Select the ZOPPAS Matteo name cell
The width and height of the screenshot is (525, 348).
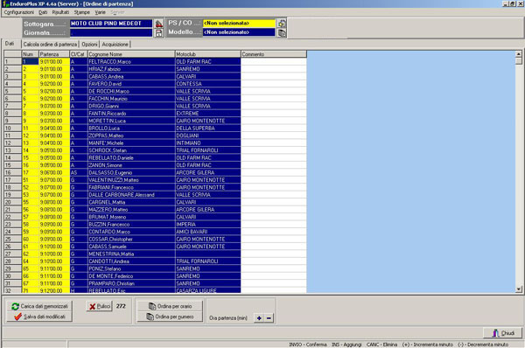click(x=131, y=136)
